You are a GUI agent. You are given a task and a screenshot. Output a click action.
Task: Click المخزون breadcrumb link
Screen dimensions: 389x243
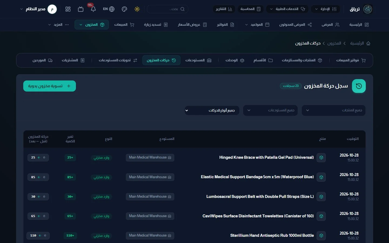pos(334,43)
